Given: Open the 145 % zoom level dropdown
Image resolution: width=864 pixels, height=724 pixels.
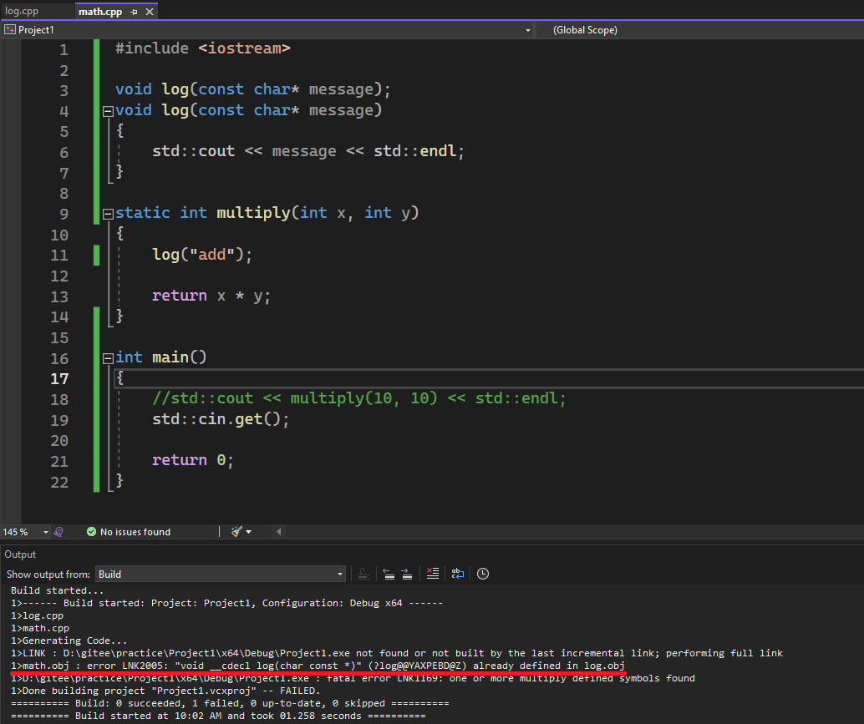Looking at the screenshot, I should coord(46,532).
